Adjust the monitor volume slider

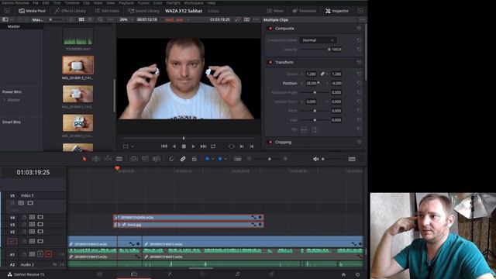pos(332,159)
